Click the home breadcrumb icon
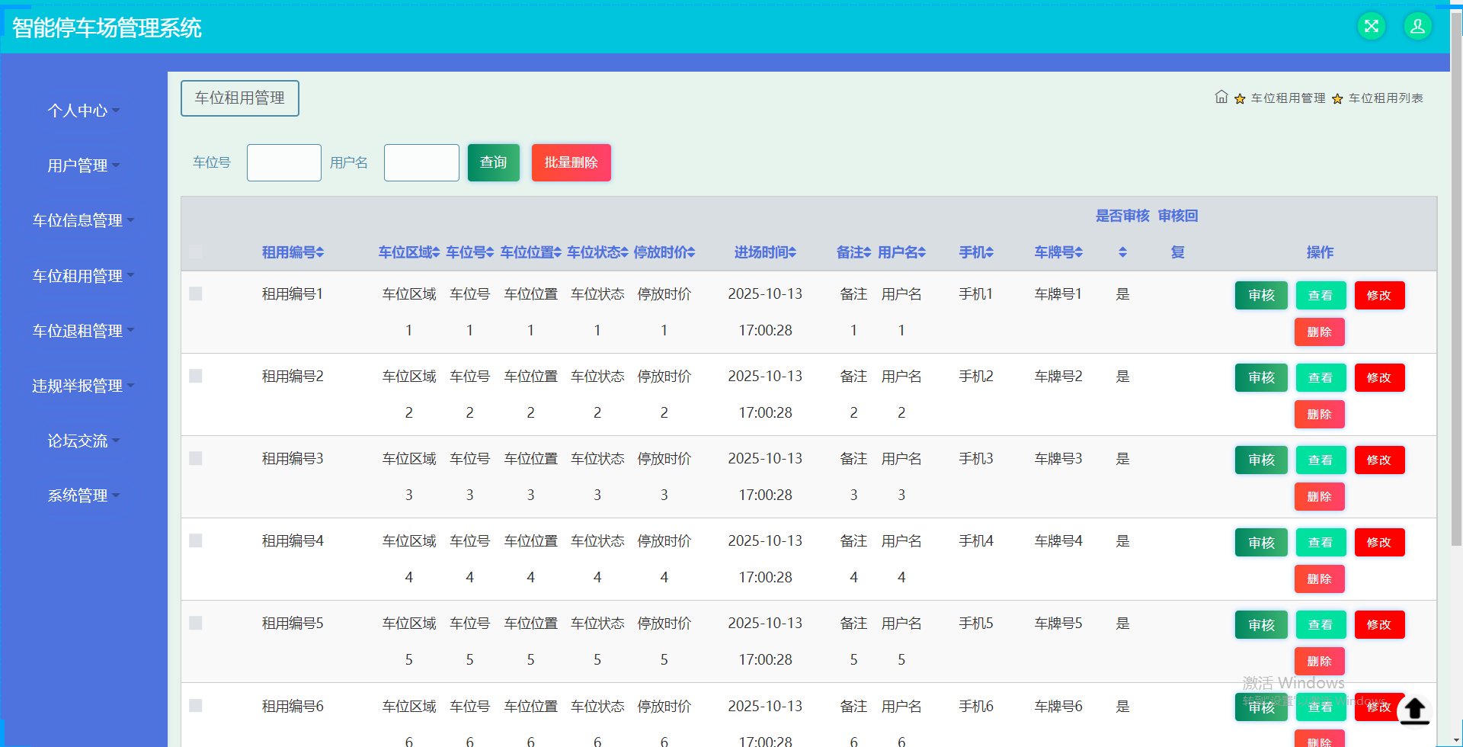The height and width of the screenshot is (747, 1463). click(1221, 98)
